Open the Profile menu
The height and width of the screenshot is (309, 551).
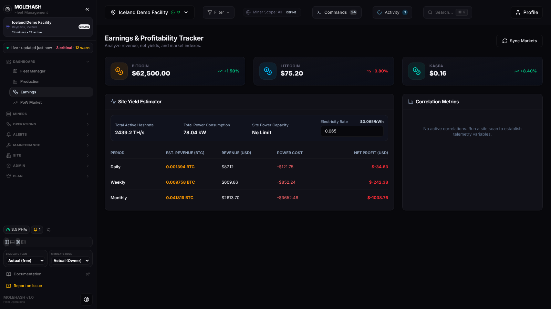click(527, 12)
